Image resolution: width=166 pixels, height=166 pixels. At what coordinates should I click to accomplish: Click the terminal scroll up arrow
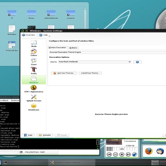point(98,146)
